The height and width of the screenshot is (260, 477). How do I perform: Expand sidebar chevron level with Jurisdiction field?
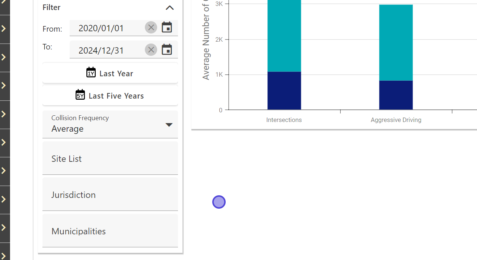click(4, 199)
